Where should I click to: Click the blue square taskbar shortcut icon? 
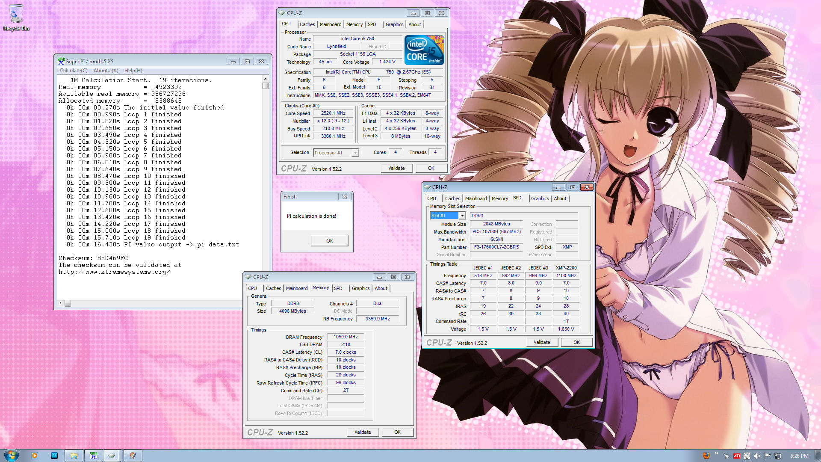point(54,456)
